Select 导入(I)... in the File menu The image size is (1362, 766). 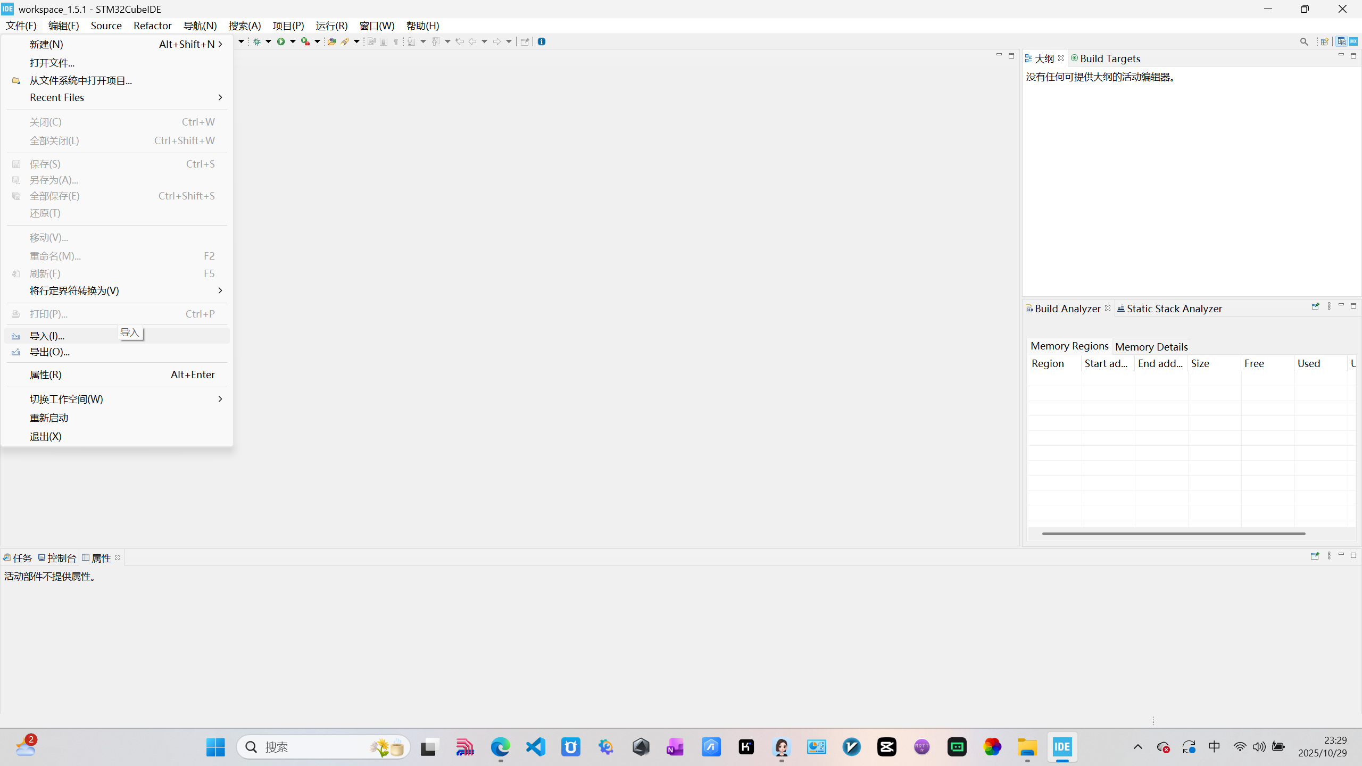(x=47, y=336)
